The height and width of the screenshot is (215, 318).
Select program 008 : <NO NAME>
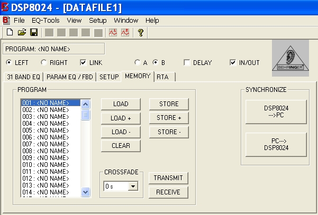(50, 151)
